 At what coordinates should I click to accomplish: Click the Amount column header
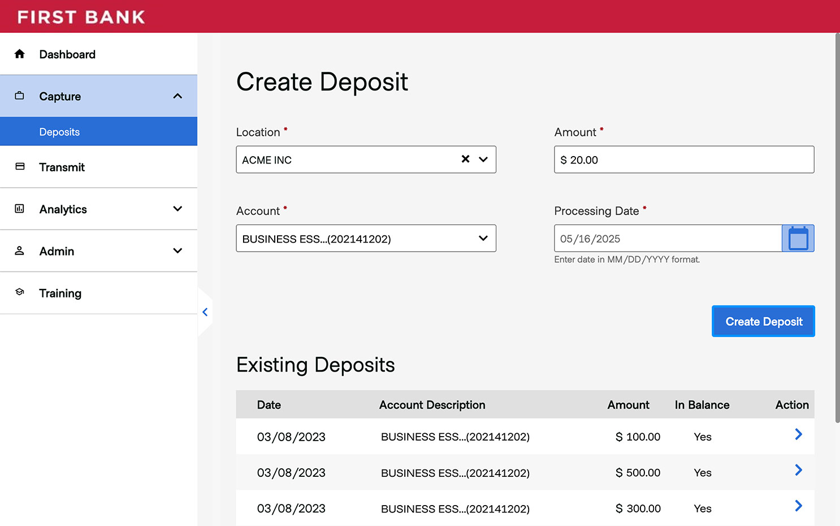pyautogui.click(x=628, y=405)
